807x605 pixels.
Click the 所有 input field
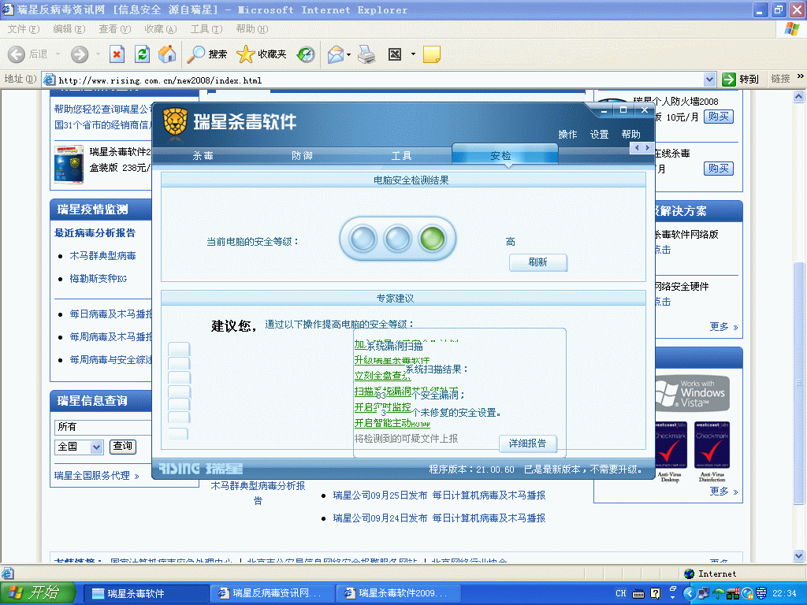tap(103, 427)
